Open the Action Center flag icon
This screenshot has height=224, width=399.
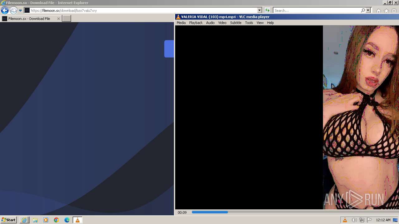[369, 220]
